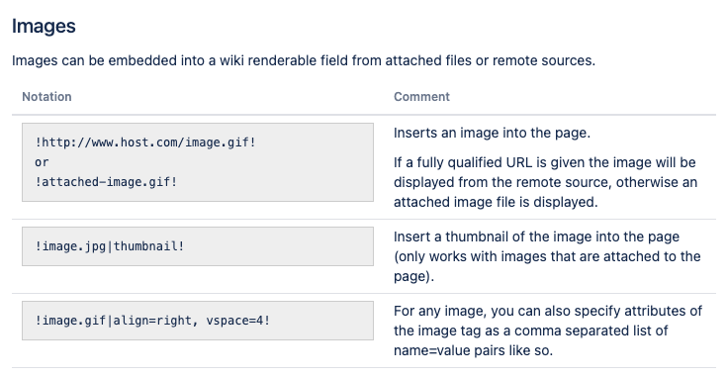Click 'For any image, you can also specify' comment

(548, 331)
